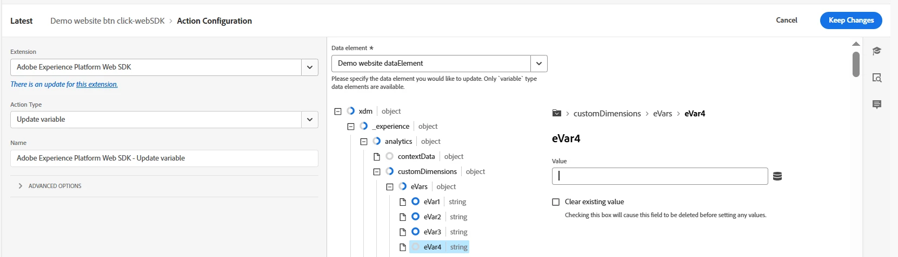898x257 pixels.
Task: Go to customDimensions in breadcrumb
Action: pos(607,113)
